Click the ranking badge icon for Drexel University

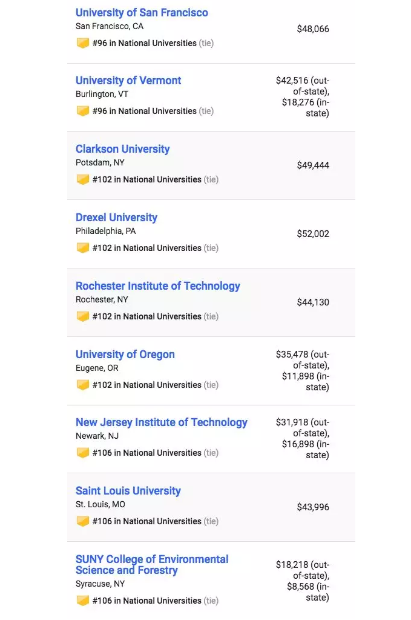tap(83, 248)
